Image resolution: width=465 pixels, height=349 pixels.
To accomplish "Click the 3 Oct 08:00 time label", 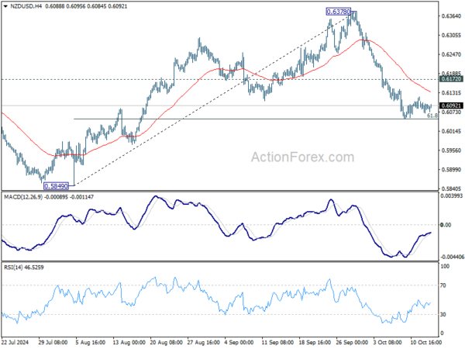I will pos(388,343).
